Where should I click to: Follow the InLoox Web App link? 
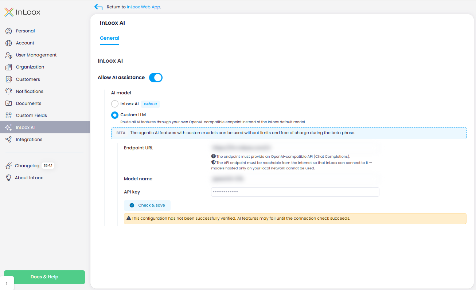(144, 7)
